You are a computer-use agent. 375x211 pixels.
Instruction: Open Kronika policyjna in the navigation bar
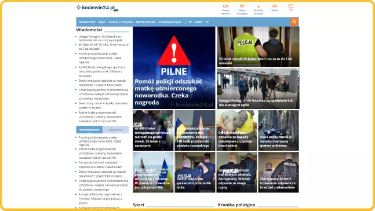coord(170,22)
